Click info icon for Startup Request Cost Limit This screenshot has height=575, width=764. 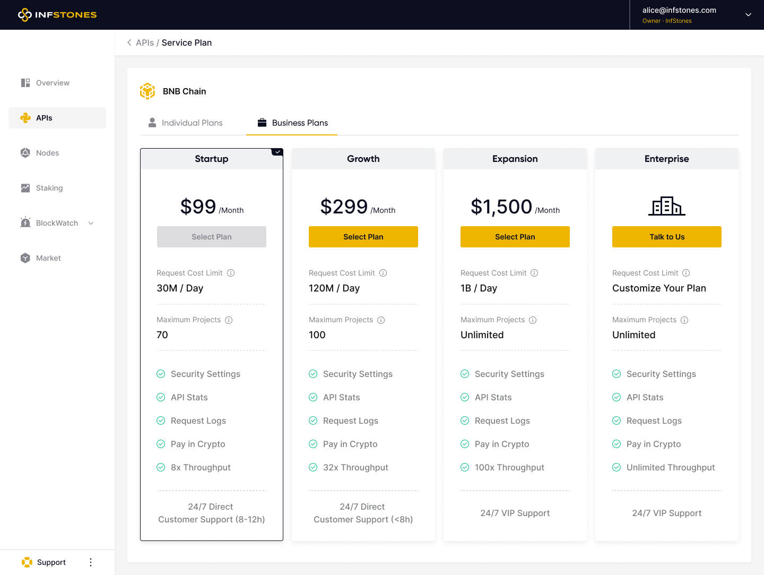(x=231, y=273)
